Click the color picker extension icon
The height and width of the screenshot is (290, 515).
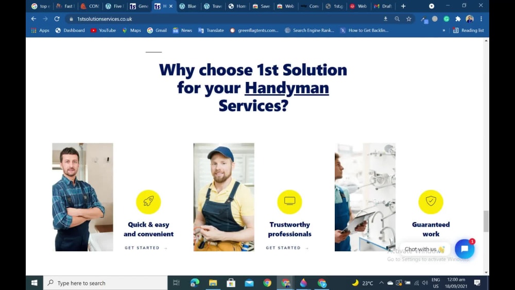(x=424, y=20)
